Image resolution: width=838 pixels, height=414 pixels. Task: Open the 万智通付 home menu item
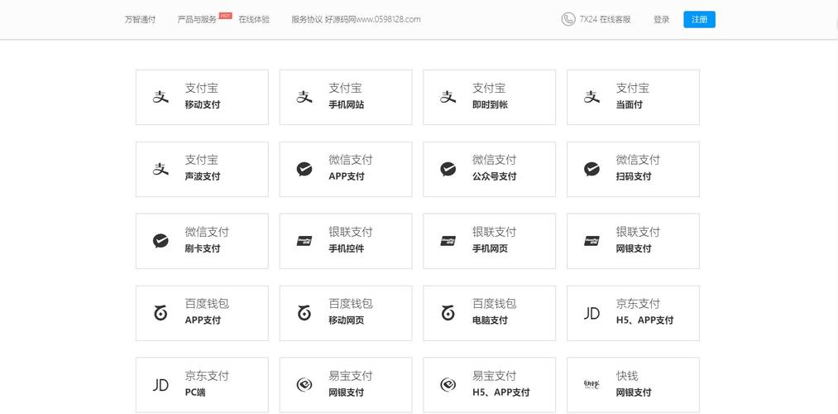click(140, 19)
